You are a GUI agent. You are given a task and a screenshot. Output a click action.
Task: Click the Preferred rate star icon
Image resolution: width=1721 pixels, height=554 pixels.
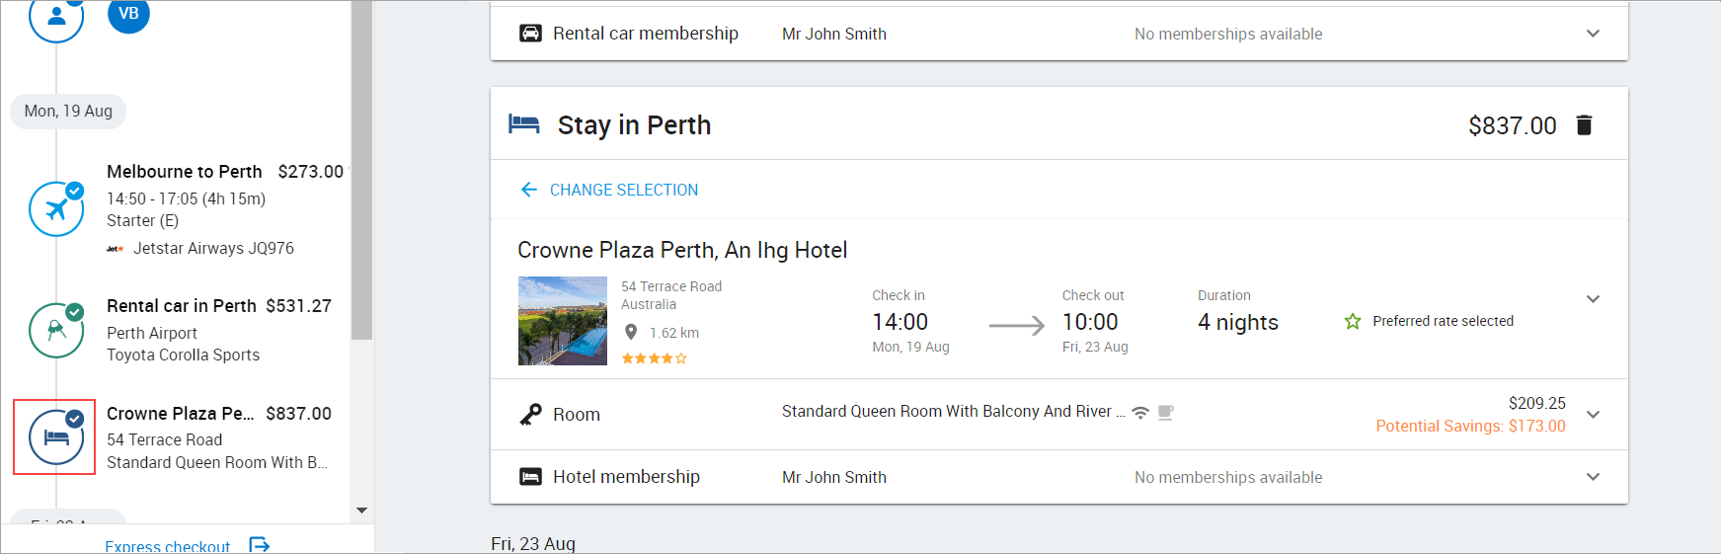click(1353, 321)
